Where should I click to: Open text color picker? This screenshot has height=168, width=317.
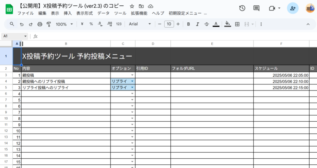coord(216,24)
